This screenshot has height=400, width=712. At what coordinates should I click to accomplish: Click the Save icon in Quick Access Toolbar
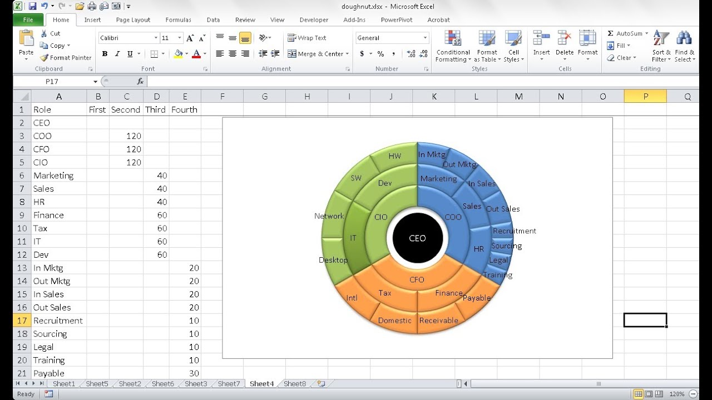click(32, 6)
